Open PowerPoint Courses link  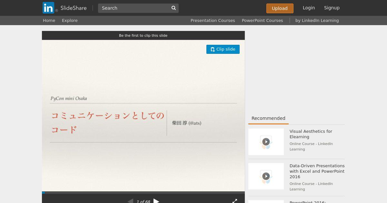tap(262, 20)
